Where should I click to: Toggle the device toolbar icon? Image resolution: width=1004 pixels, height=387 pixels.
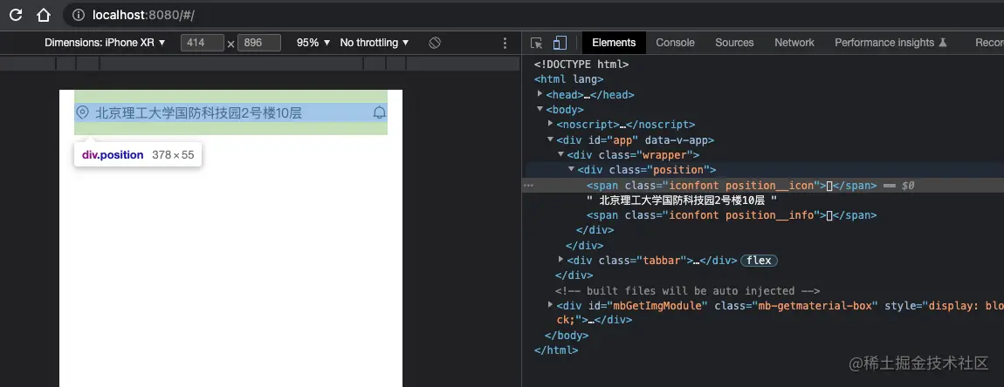coord(560,43)
